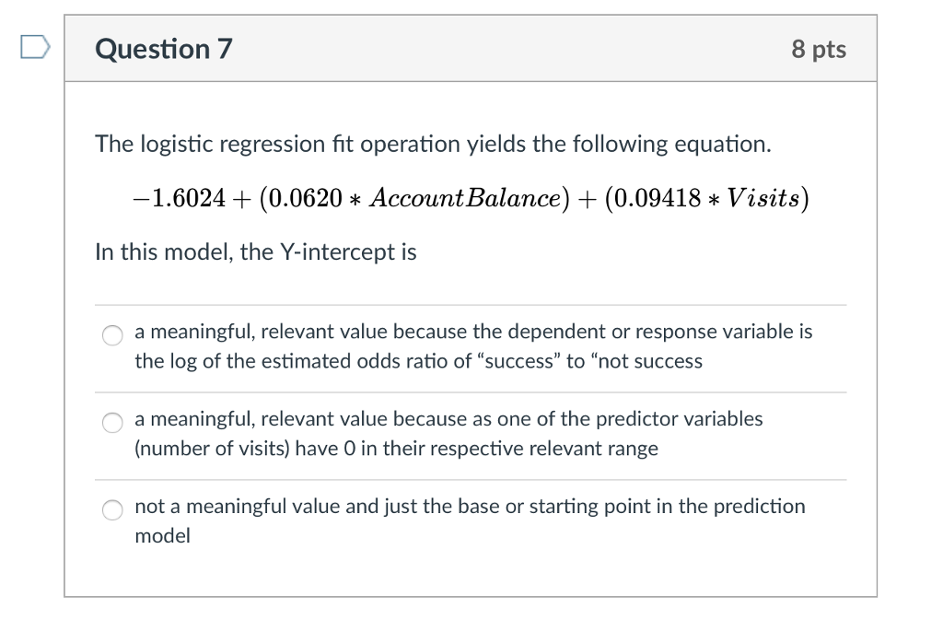Select the answer mentioning log of odds ratio
Screen dimensions: 943x619
460,346
